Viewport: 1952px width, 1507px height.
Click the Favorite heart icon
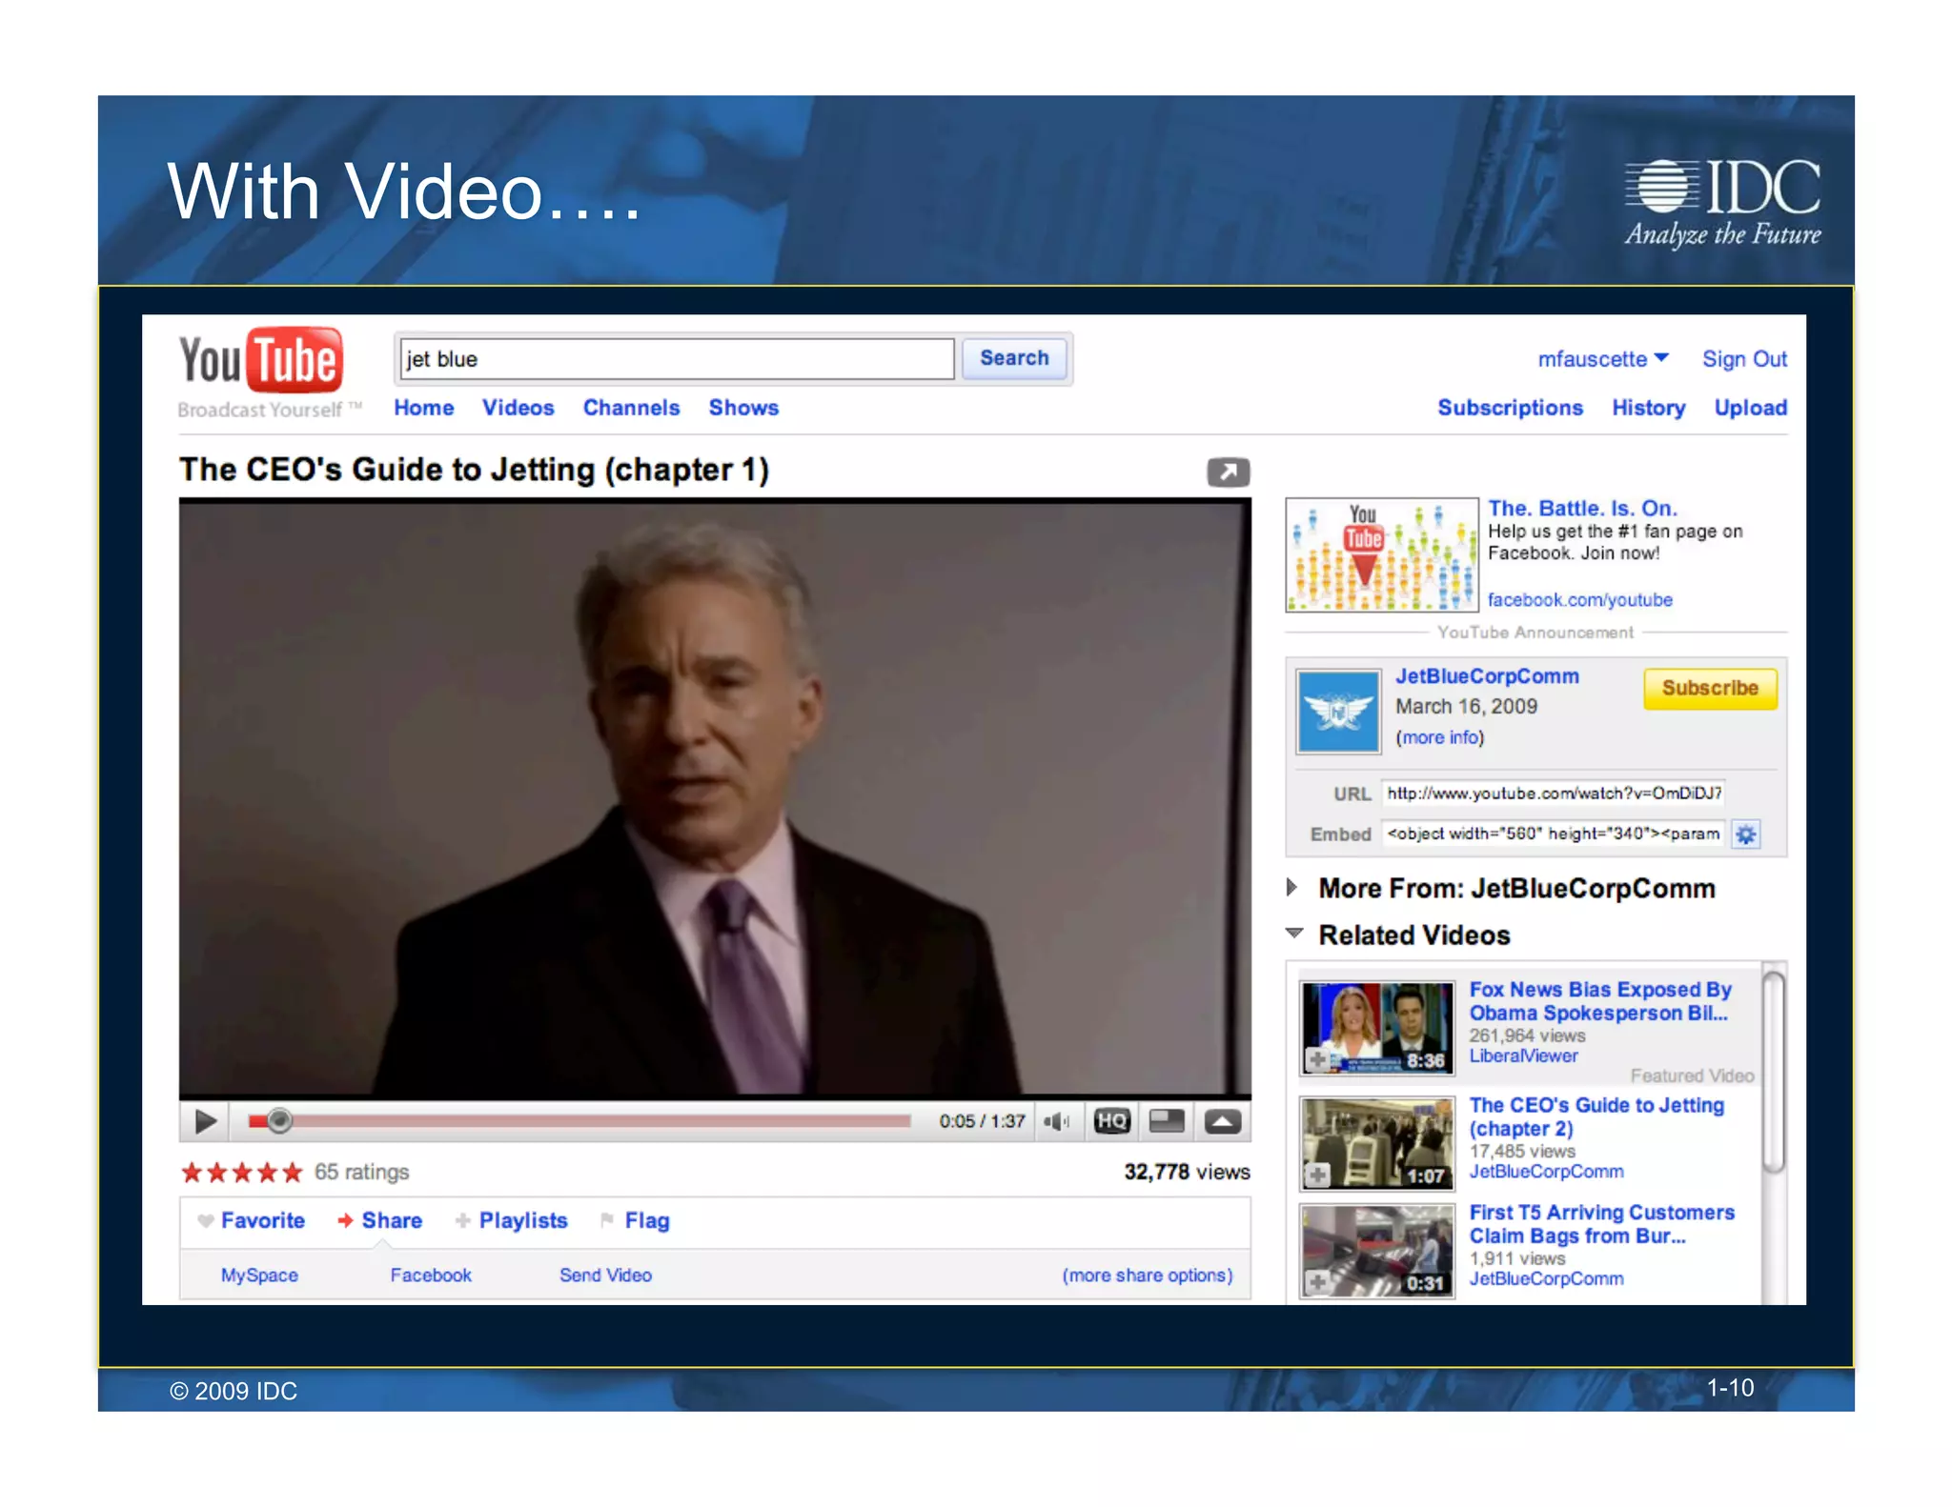tap(205, 1220)
